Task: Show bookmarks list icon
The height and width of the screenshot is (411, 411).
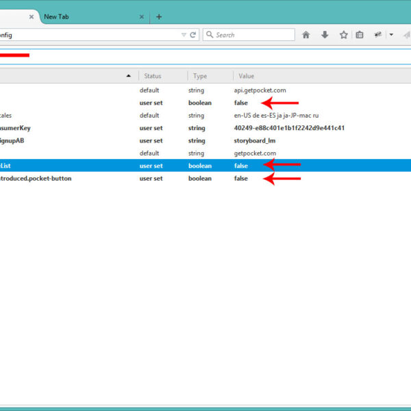Action: 359,35
